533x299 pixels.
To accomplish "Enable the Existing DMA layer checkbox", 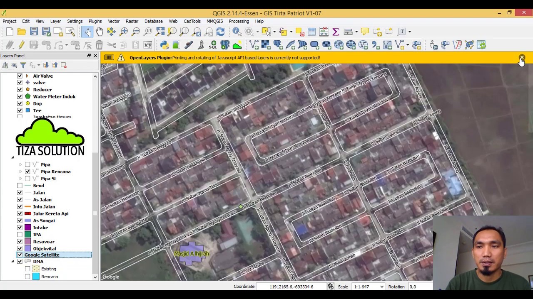I will coord(27,269).
